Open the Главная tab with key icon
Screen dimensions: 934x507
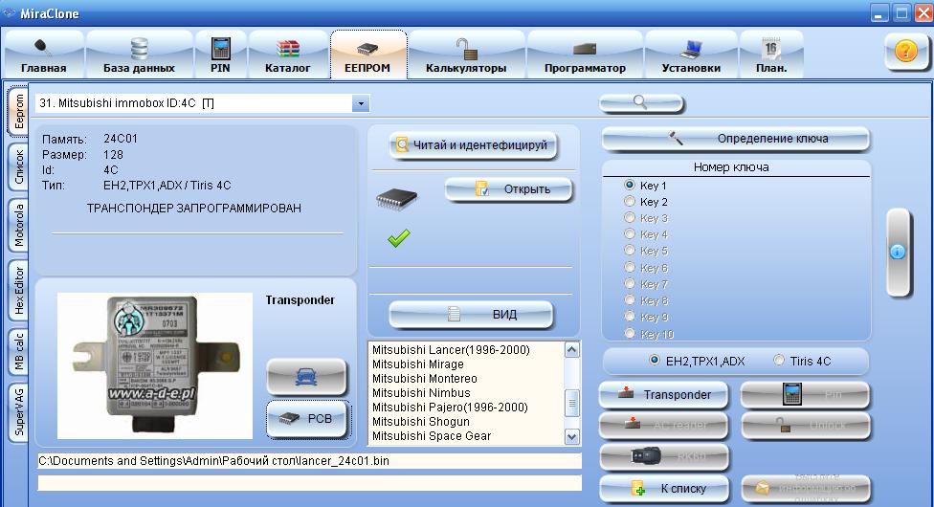tap(43, 55)
